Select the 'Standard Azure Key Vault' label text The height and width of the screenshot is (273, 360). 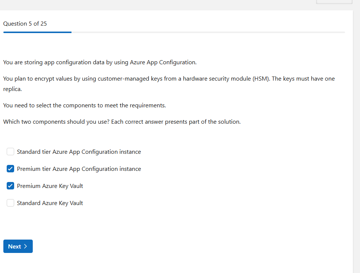point(50,203)
